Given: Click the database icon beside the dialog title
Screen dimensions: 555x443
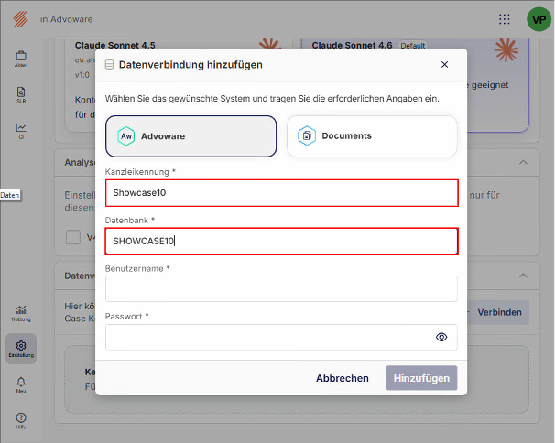Looking at the screenshot, I should [x=109, y=65].
